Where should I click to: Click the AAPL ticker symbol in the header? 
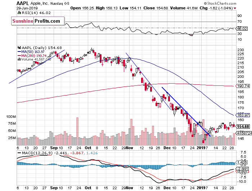pos(23,3)
